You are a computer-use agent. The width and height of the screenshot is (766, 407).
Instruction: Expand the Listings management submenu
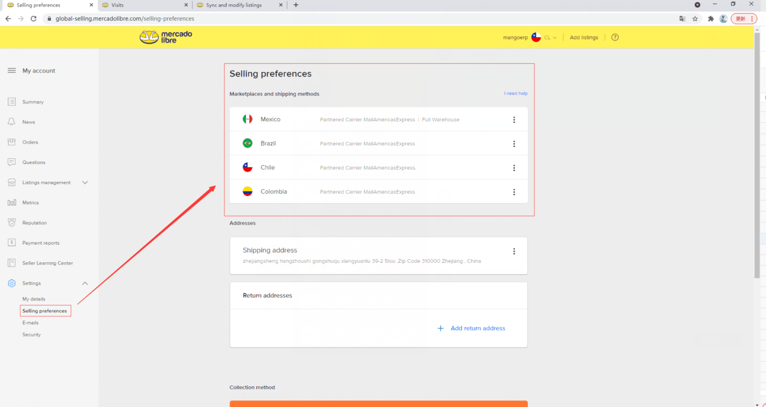click(85, 182)
